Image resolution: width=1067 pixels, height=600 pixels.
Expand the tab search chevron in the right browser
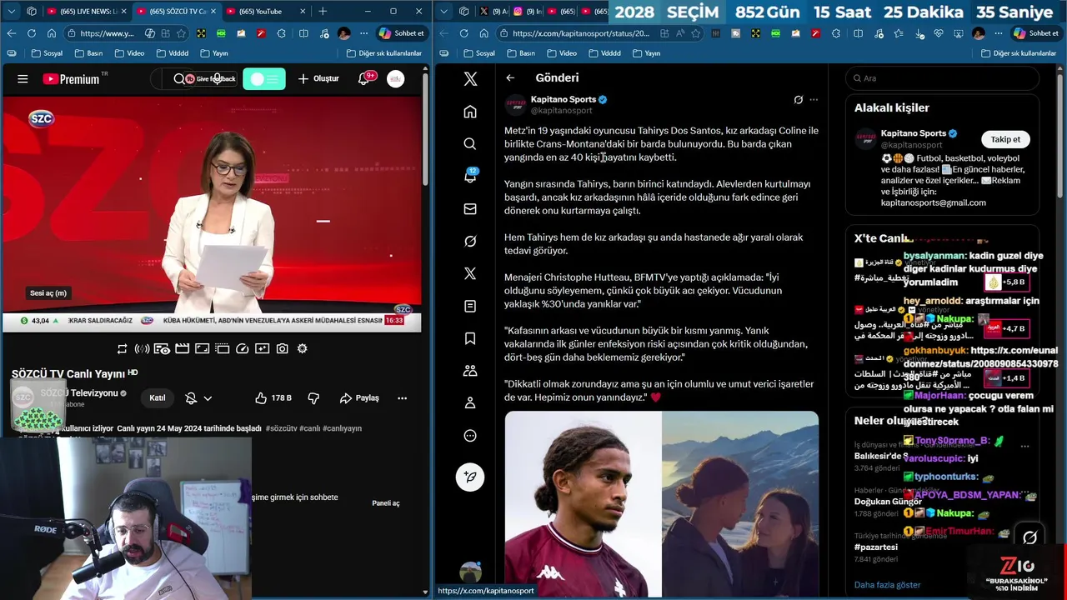click(443, 12)
